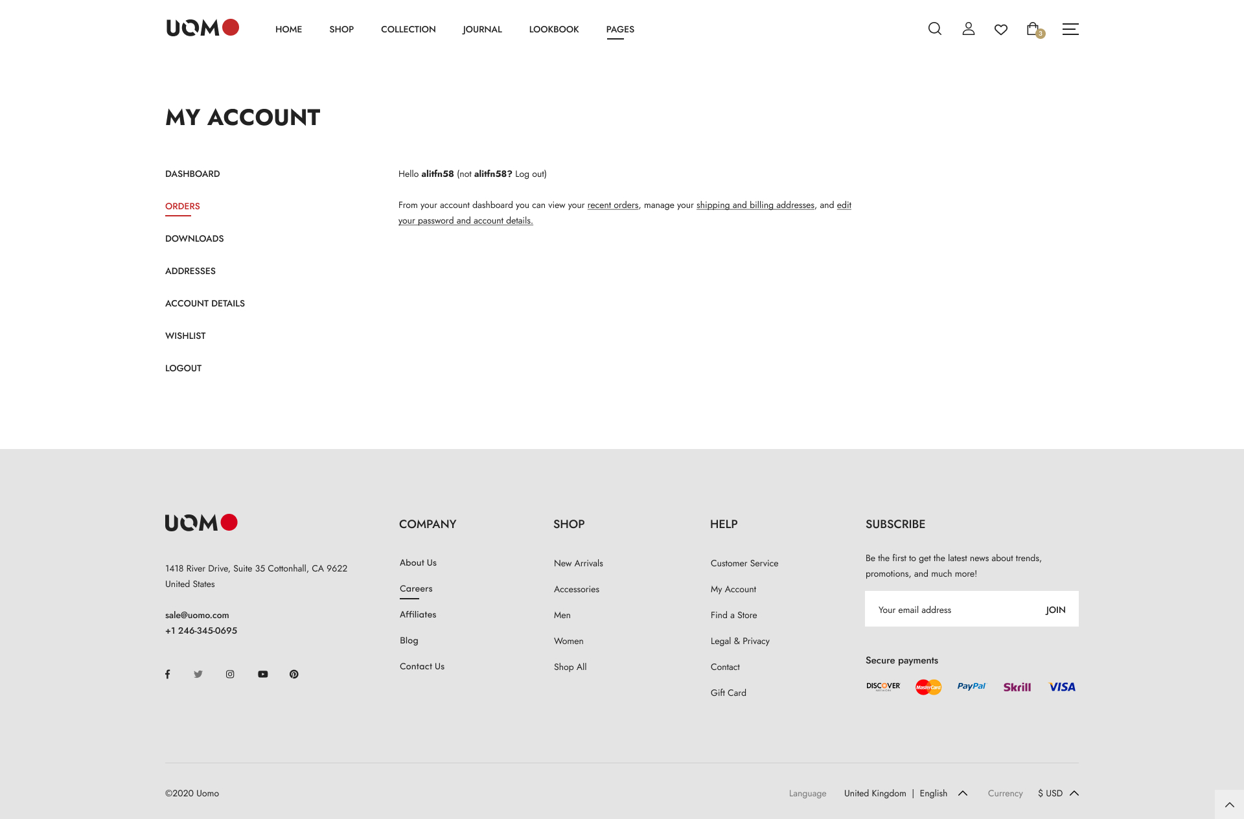Click the Log out link in greeting

pos(529,174)
